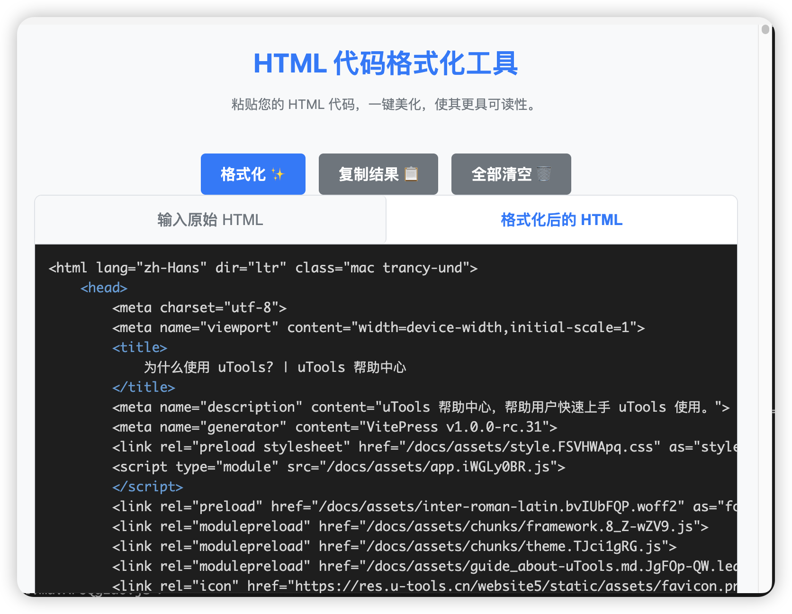Click the 复制结果 copy result button
The width and height of the screenshot is (792, 614).
point(378,174)
